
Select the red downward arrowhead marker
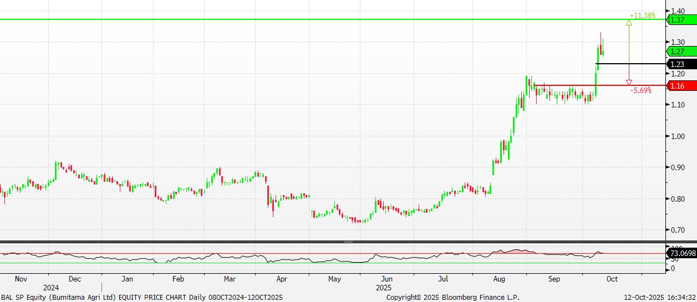tap(629, 82)
